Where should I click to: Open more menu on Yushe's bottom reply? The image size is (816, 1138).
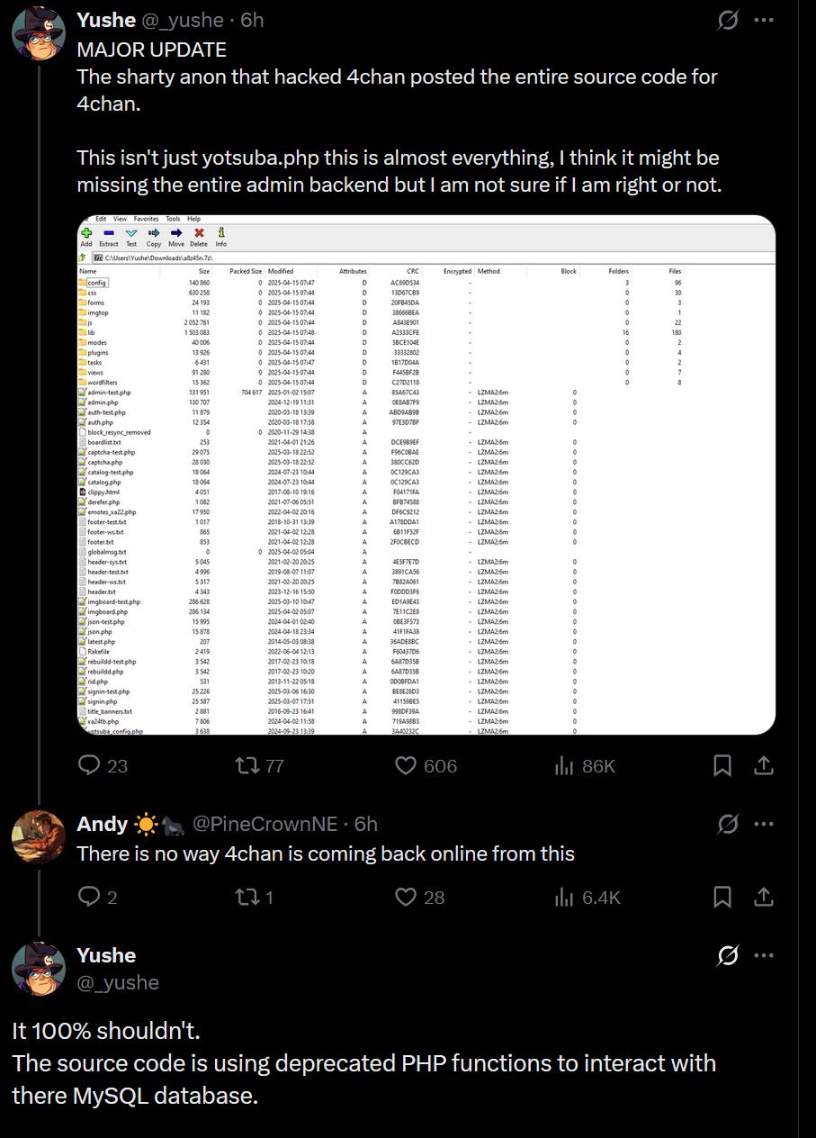click(x=764, y=955)
